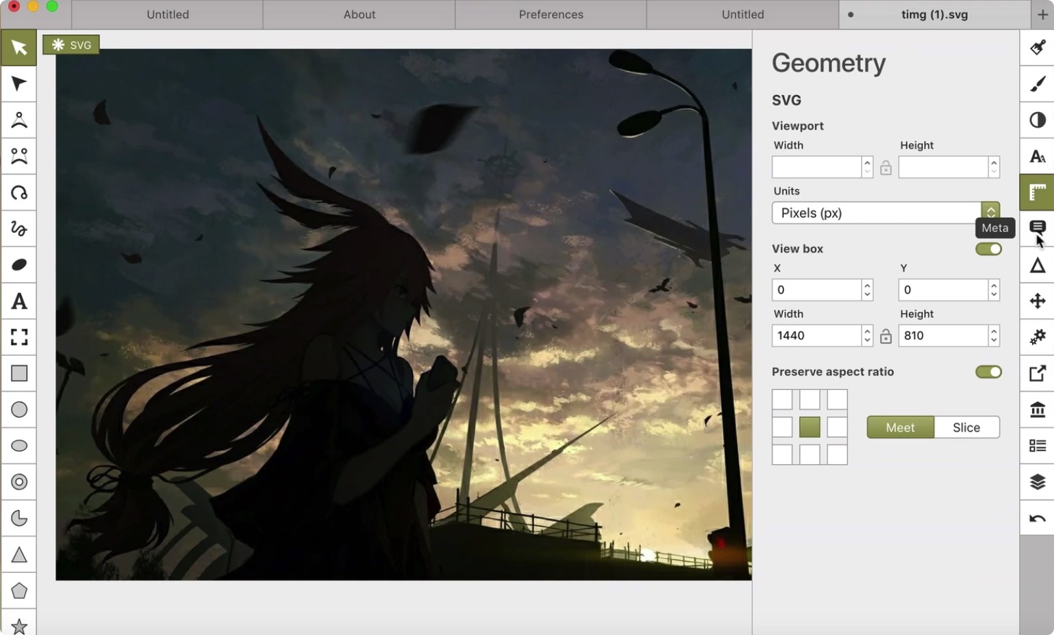Screen dimensions: 1054x635
Task: Click the View box Height stepper arrows
Action: coord(994,336)
